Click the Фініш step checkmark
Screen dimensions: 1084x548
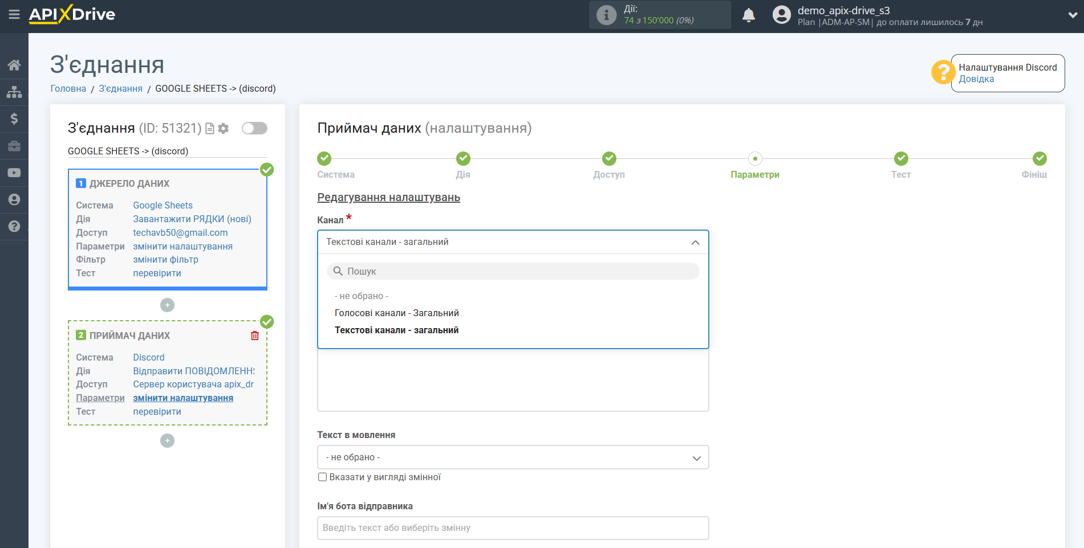tap(1040, 158)
